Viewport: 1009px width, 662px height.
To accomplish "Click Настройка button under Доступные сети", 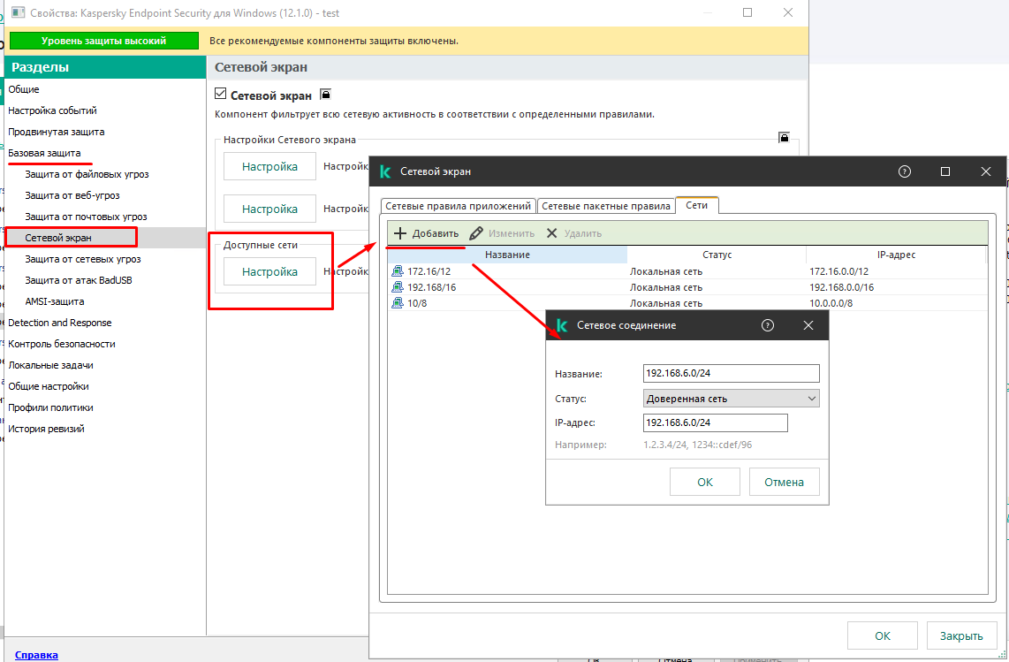I will 269,272.
